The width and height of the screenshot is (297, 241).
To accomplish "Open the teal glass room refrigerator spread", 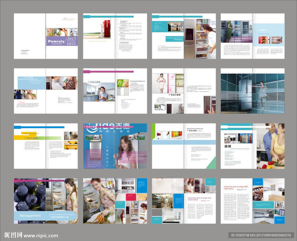I will point(253,91).
